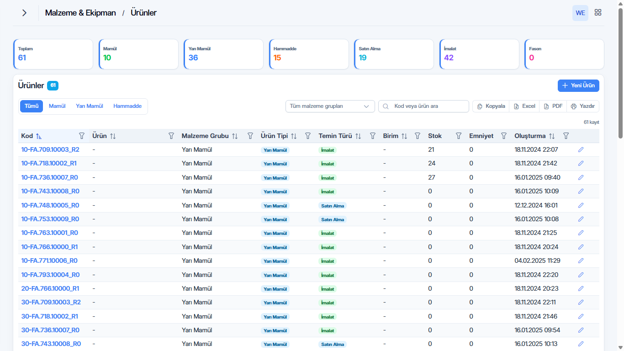Export the list with the Excel button
The height and width of the screenshot is (351, 624).
pos(524,106)
